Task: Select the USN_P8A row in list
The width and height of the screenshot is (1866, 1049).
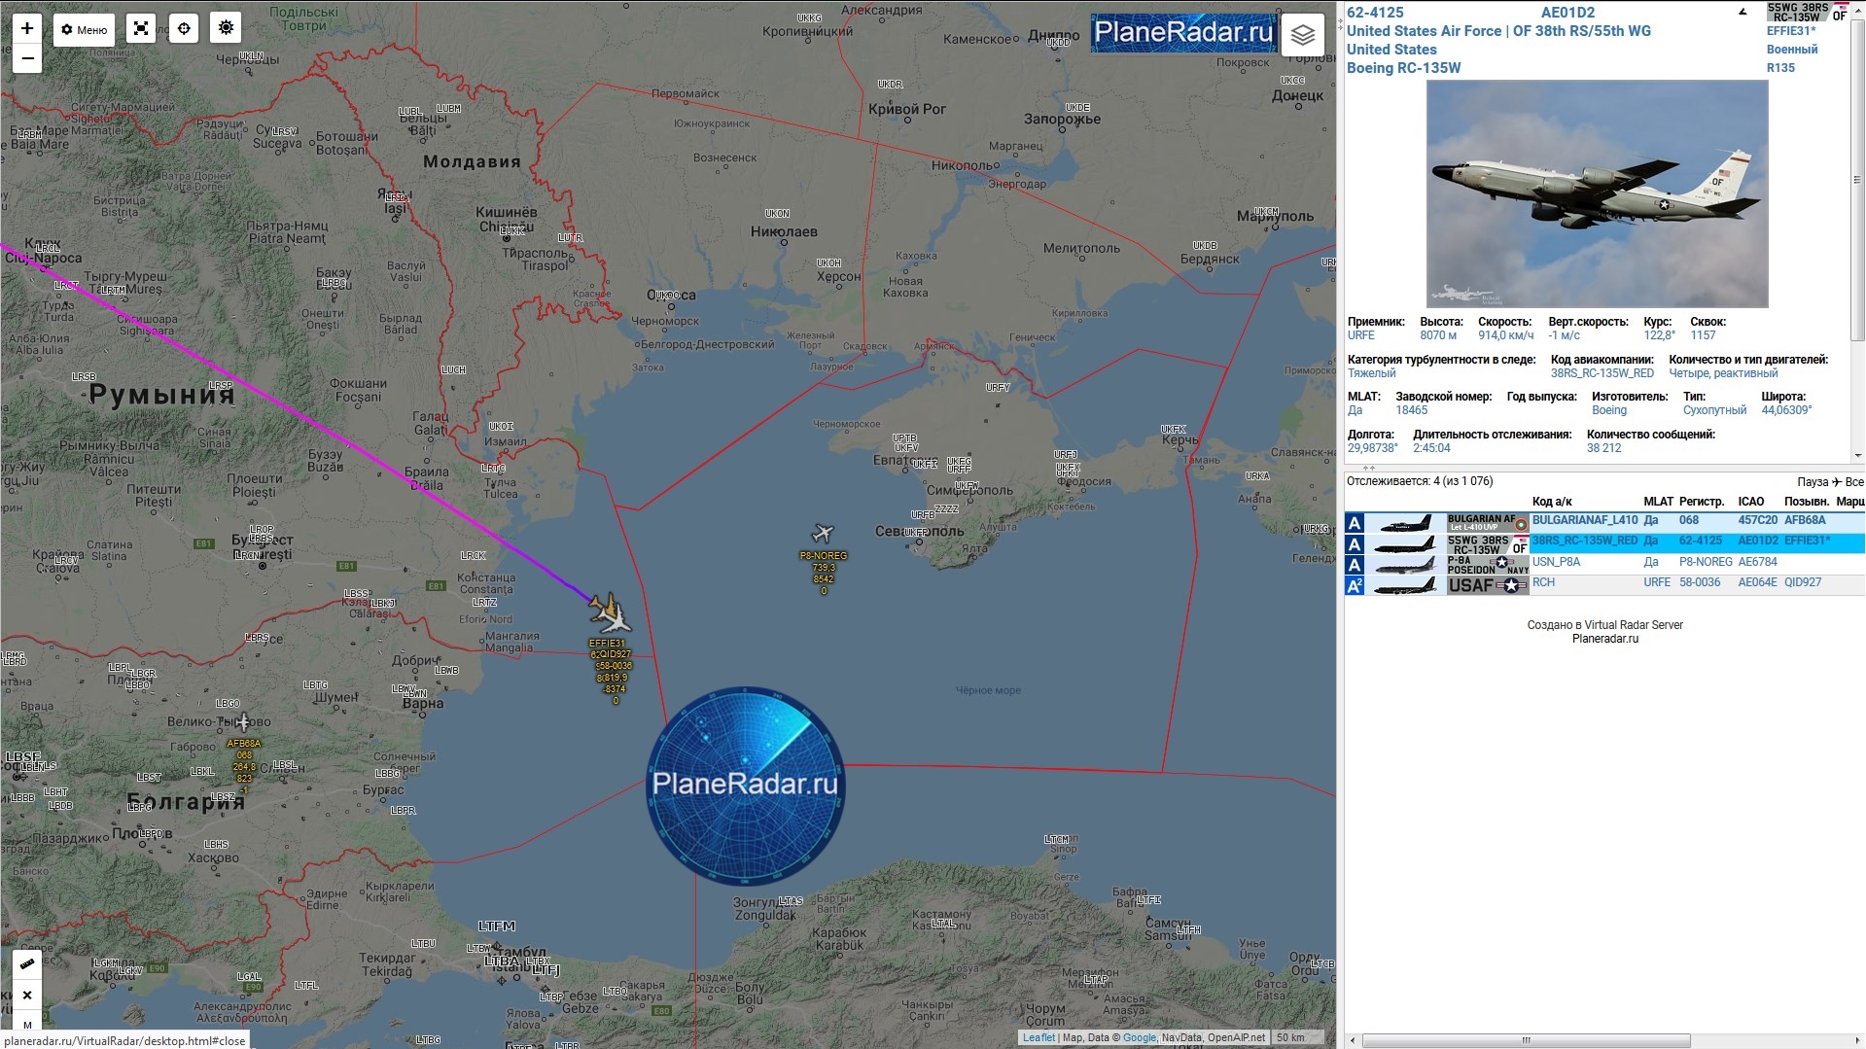Action: (x=1604, y=565)
